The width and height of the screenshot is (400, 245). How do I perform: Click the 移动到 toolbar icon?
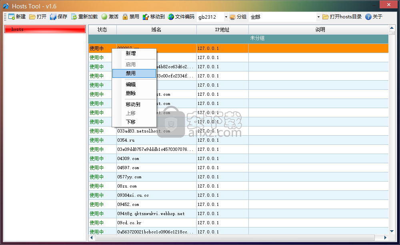[146, 17]
